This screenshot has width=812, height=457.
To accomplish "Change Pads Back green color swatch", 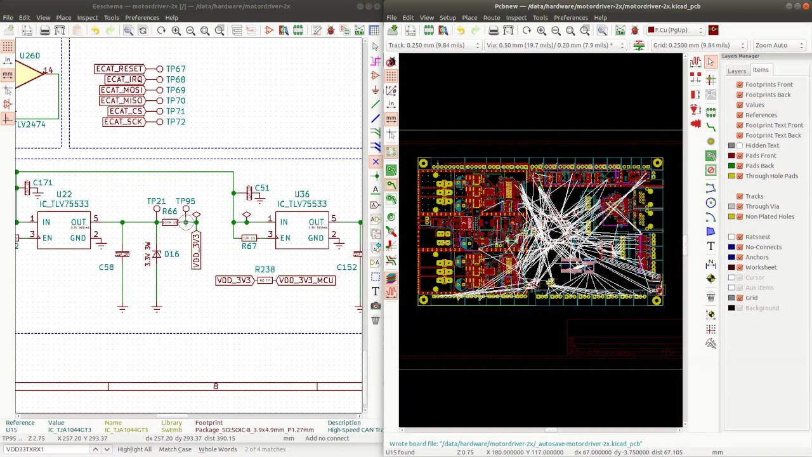I will pos(731,166).
